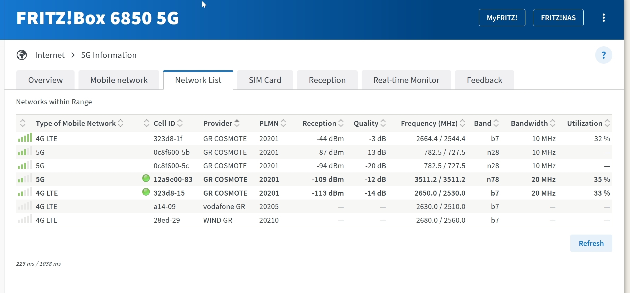Click signal bars of 323d8-15 row
Screen dimensions: 630x293
tap(25, 192)
